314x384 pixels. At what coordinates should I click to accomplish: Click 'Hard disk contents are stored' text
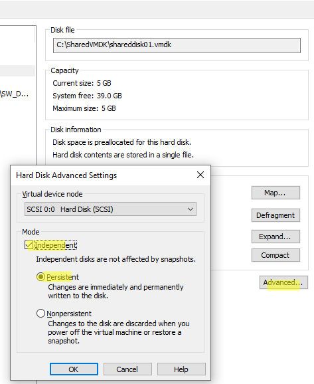123,155
